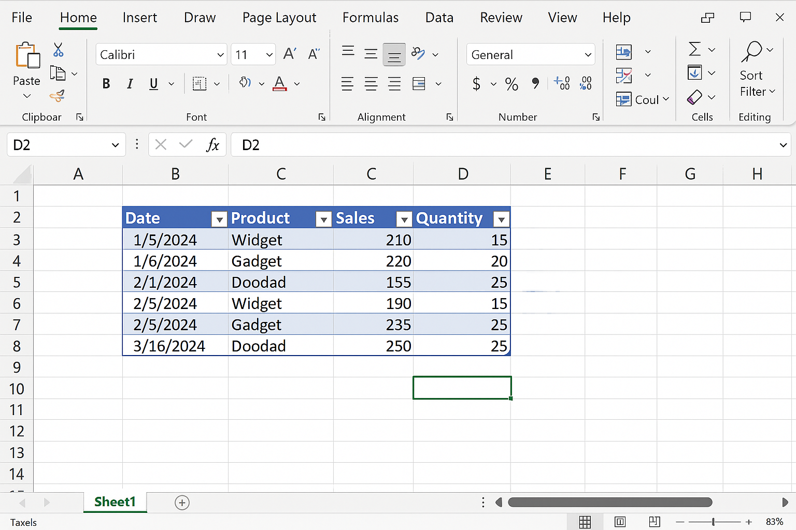The image size is (796, 530).
Task: Open the Sheet1 worksheet tab
Action: click(x=115, y=502)
